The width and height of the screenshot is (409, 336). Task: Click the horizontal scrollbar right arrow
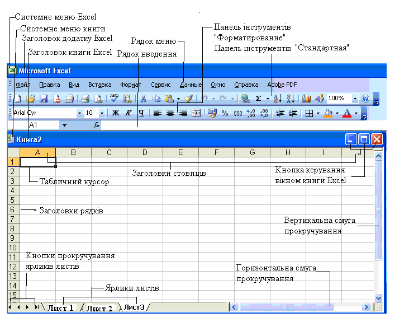point(366,307)
